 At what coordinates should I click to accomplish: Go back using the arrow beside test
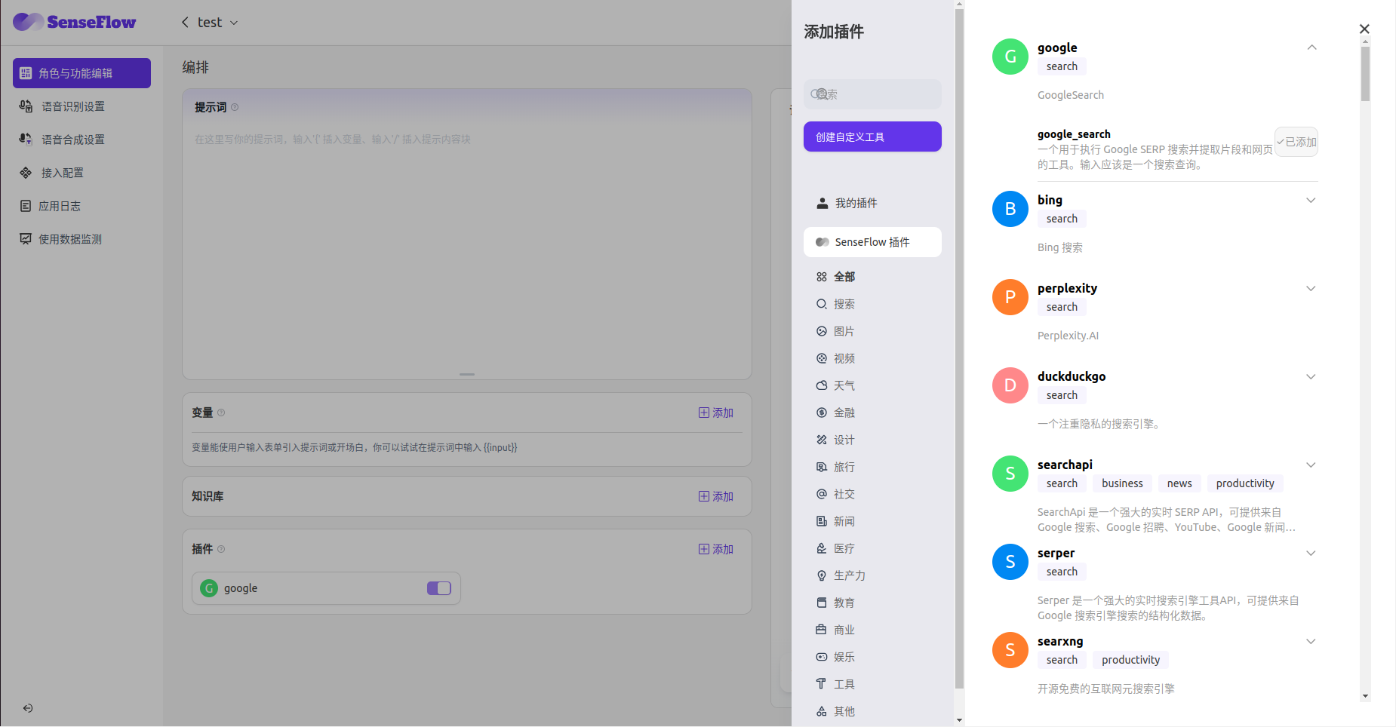pos(185,23)
